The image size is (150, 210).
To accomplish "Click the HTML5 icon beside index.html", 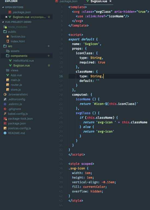I will coord(8,41).
